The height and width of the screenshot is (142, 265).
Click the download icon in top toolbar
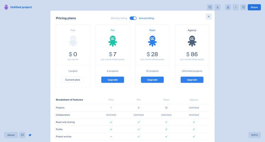(218, 7)
